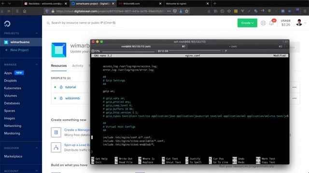The height and width of the screenshot is (173, 309).
Task: Collapse the Manage section in sidebar
Action: (37, 64)
